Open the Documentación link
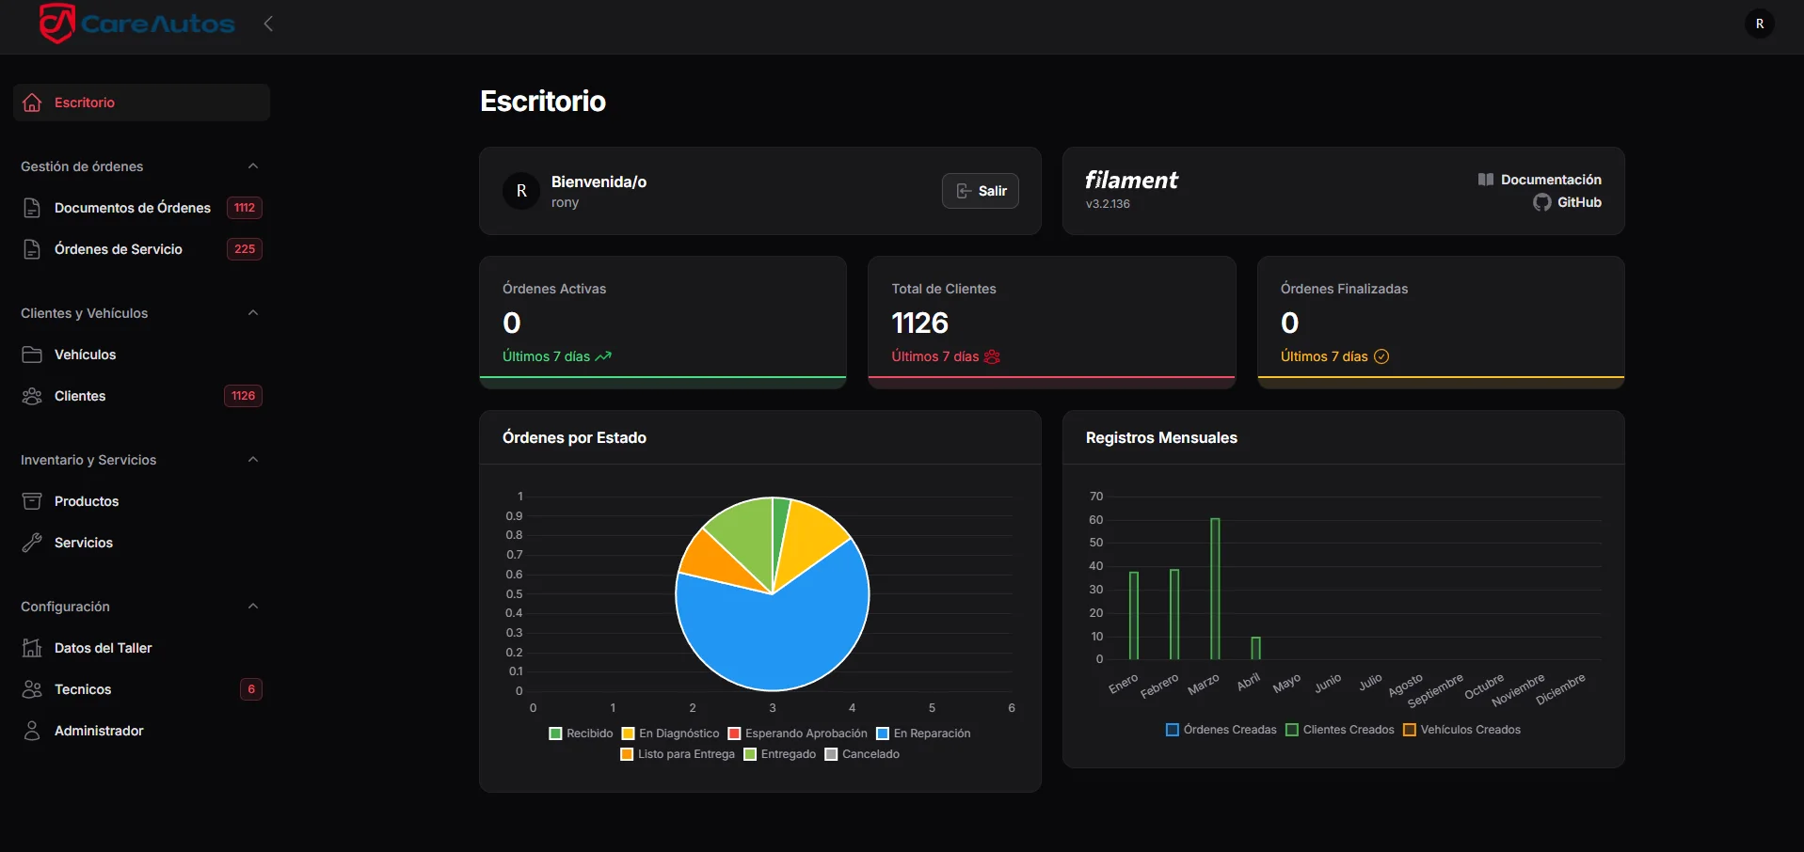The image size is (1804, 852). click(1540, 180)
